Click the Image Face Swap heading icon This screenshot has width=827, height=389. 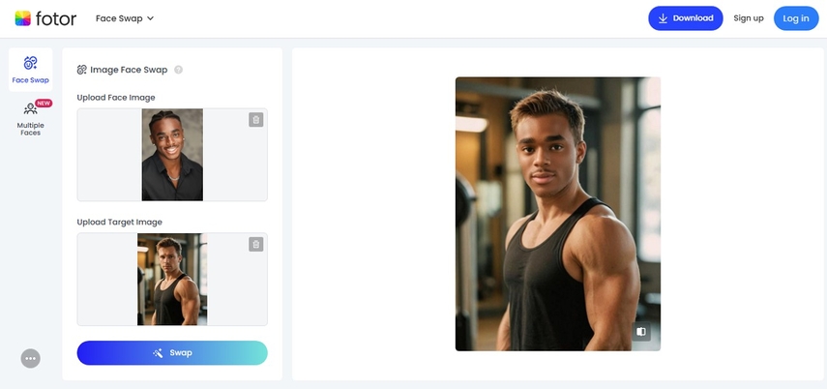[x=82, y=70]
